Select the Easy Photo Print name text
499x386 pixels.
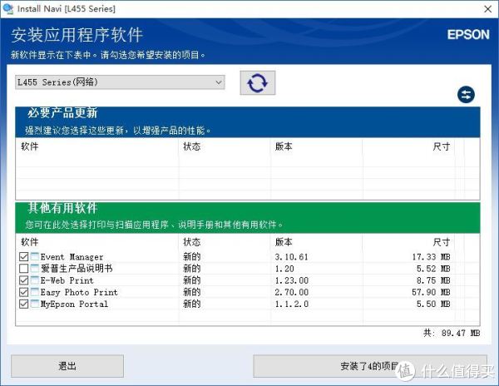pyautogui.click(x=79, y=292)
